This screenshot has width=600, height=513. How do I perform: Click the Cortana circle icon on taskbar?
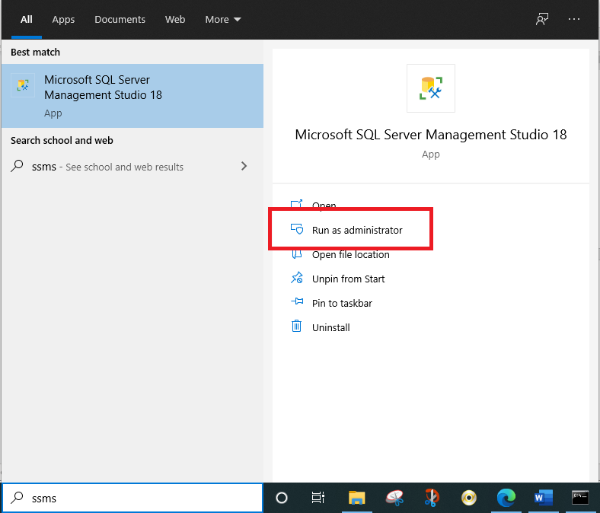coord(282,498)
